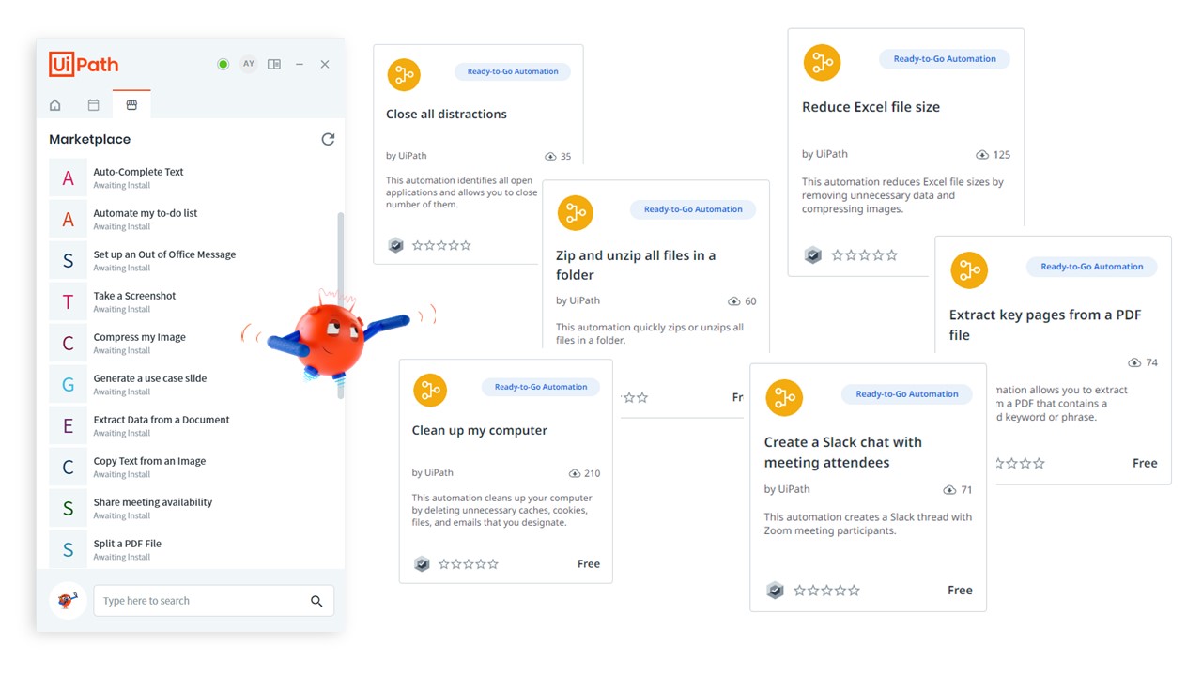The height and width of the screenshot is (676, 1202).
Task: Click by UiPath on Reduce Excel card
Action: [824, 154]
